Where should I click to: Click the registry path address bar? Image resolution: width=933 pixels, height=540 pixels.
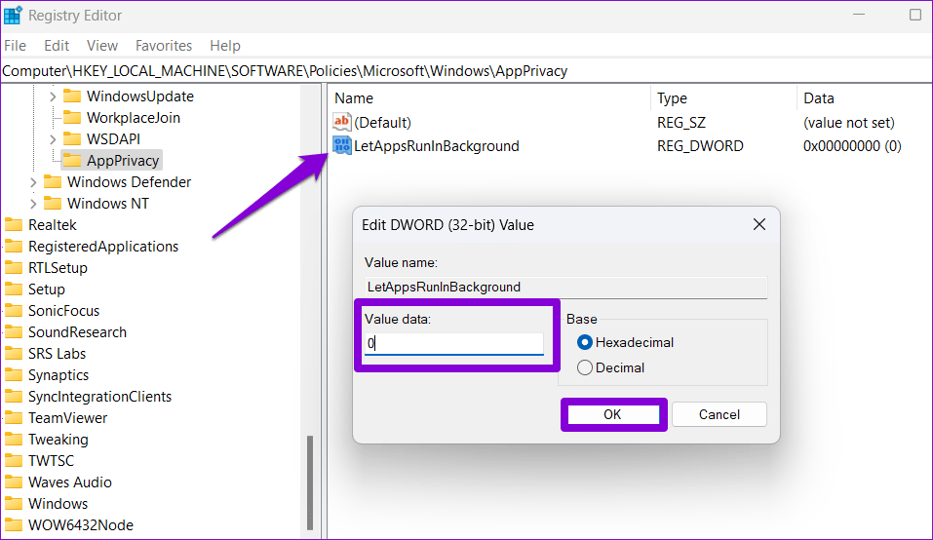coord(466,71)
